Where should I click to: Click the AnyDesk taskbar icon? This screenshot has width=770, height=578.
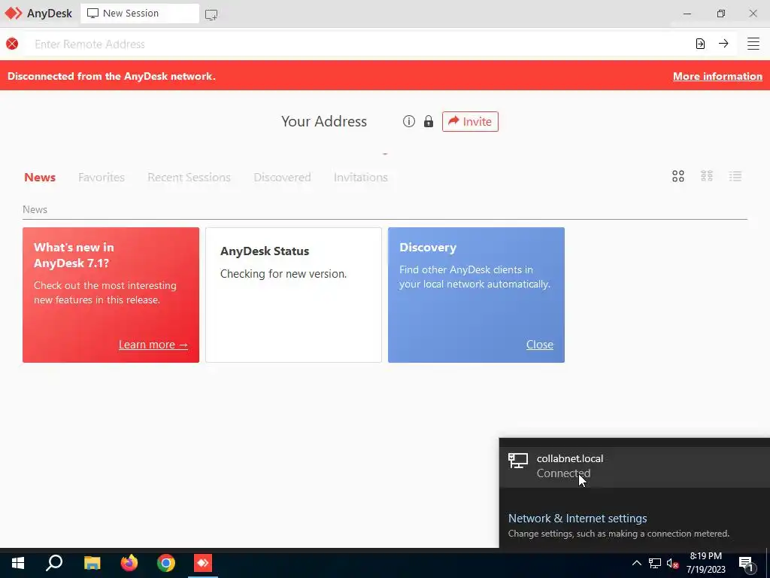pyautogui.click(x=203, y=563)
